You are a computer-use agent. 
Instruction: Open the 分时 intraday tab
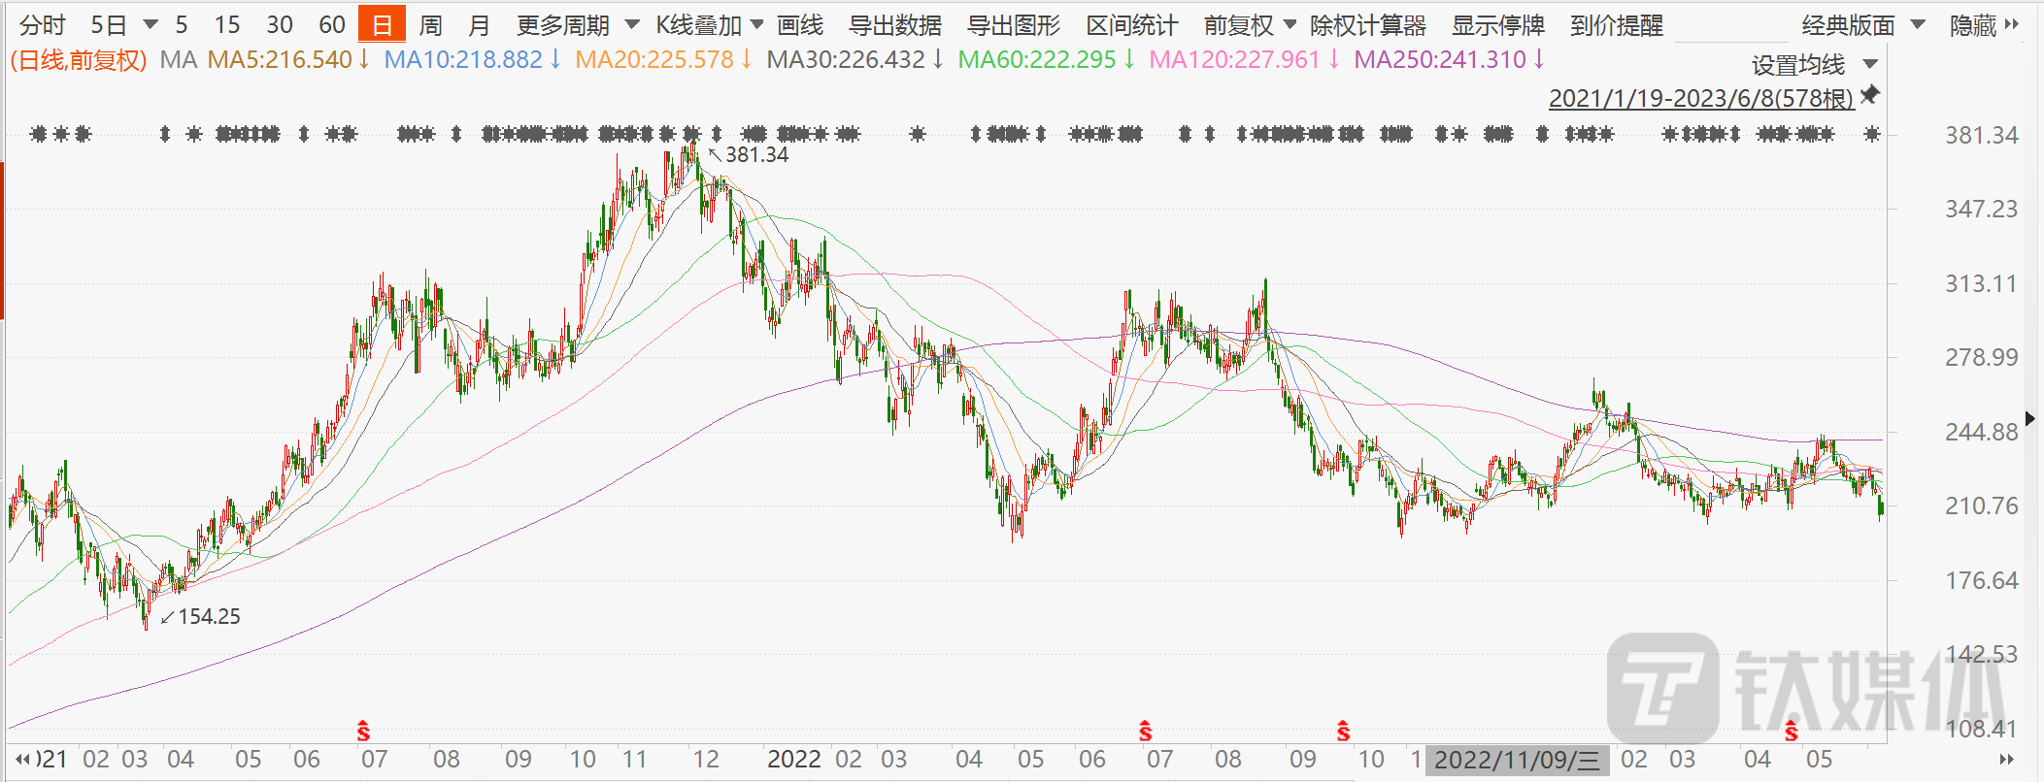coord(42,25)
